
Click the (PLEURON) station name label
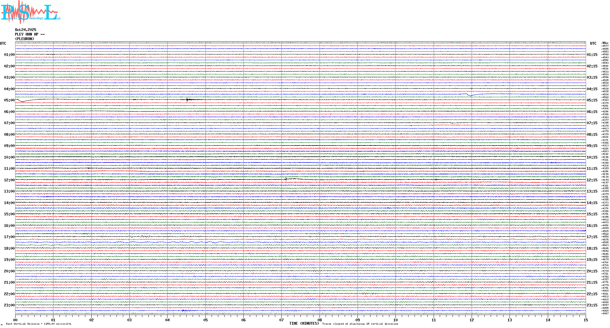(x=25, y=39)
